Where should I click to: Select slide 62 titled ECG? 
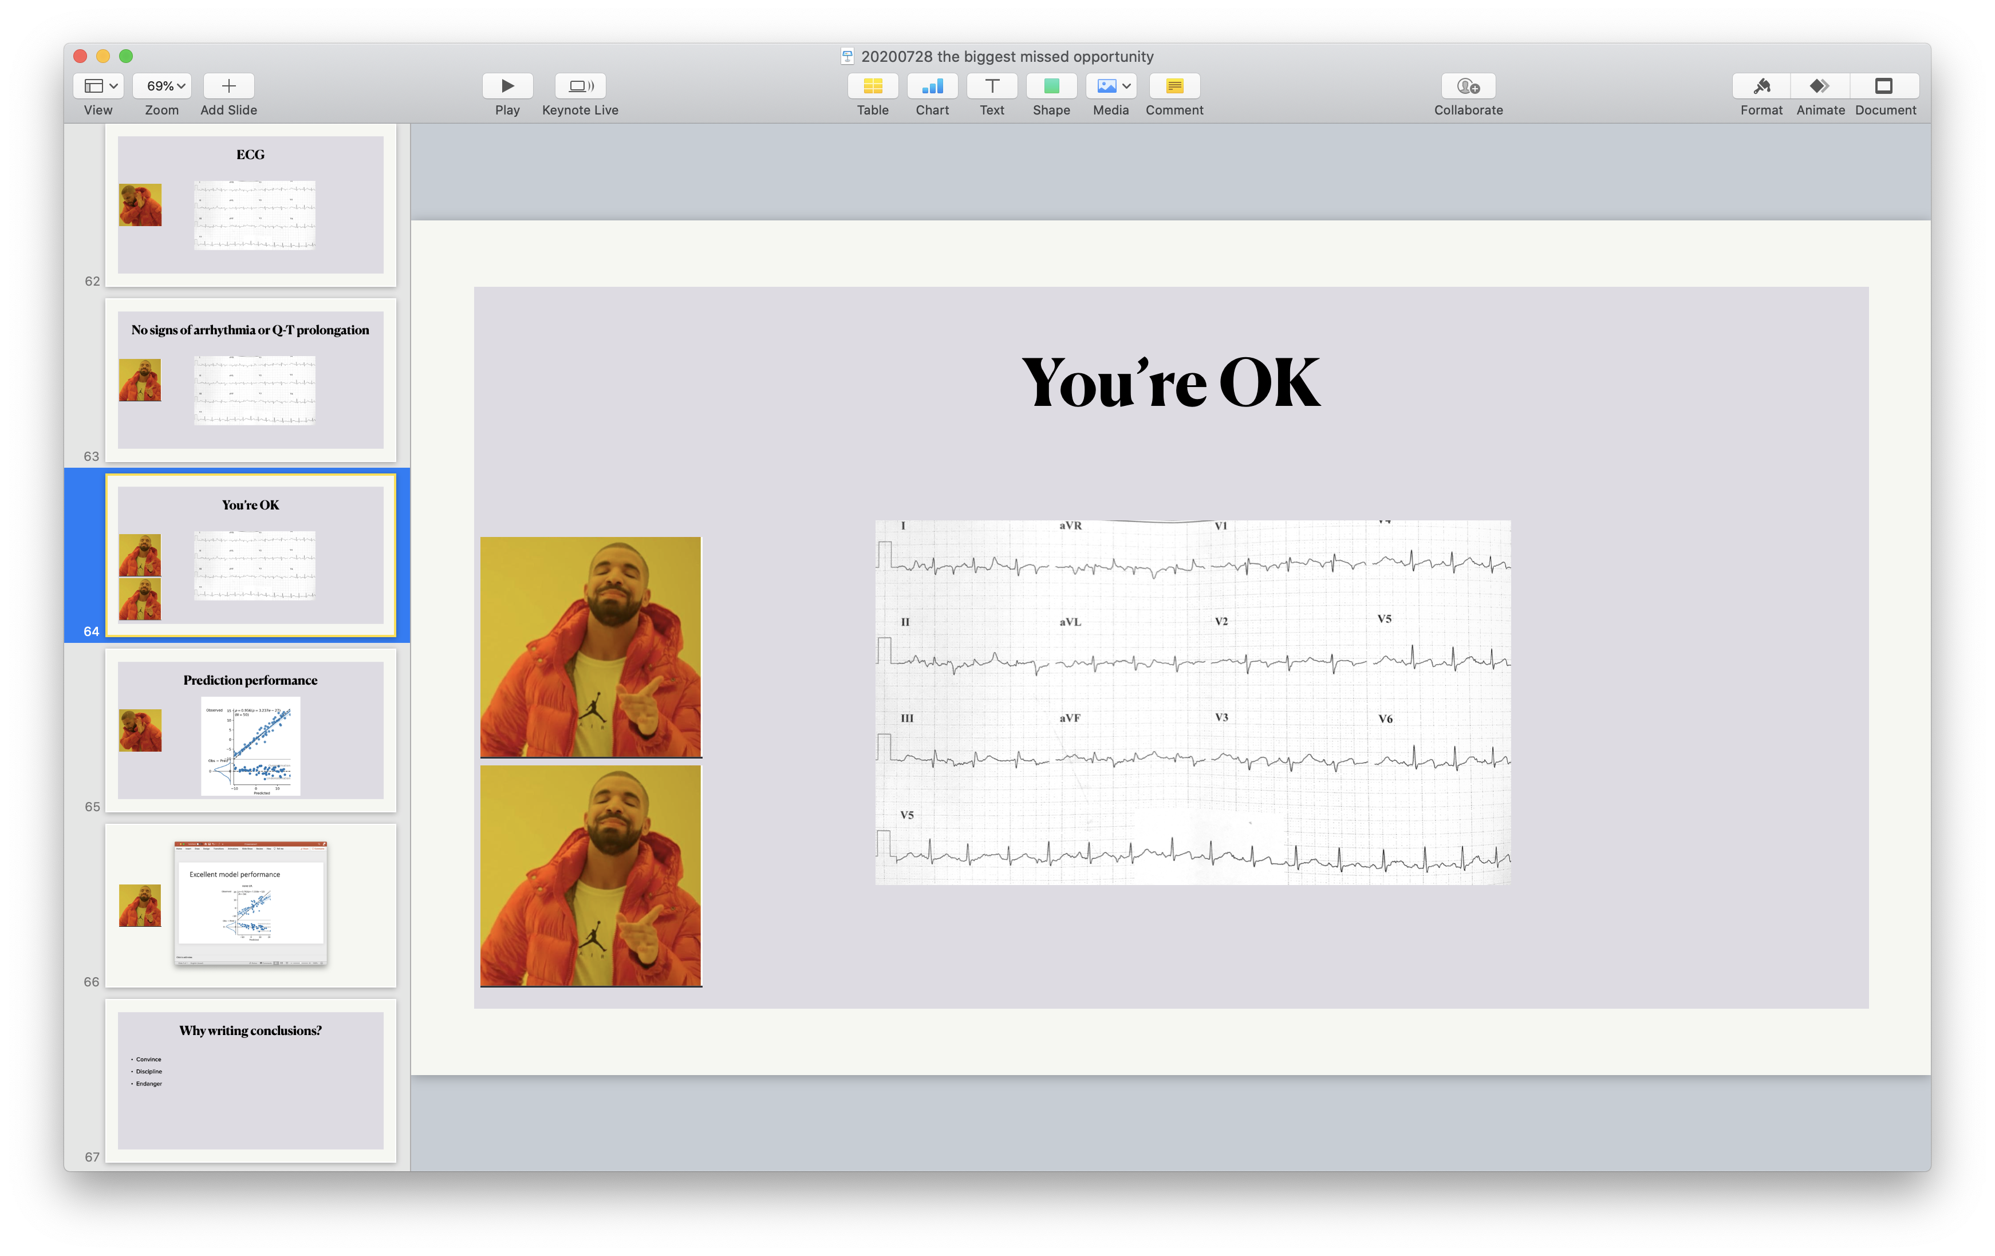250,204
